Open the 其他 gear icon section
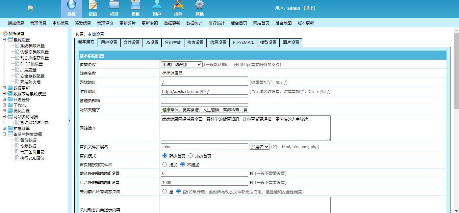This screenshot has height=213, width=459. (199, 9)
